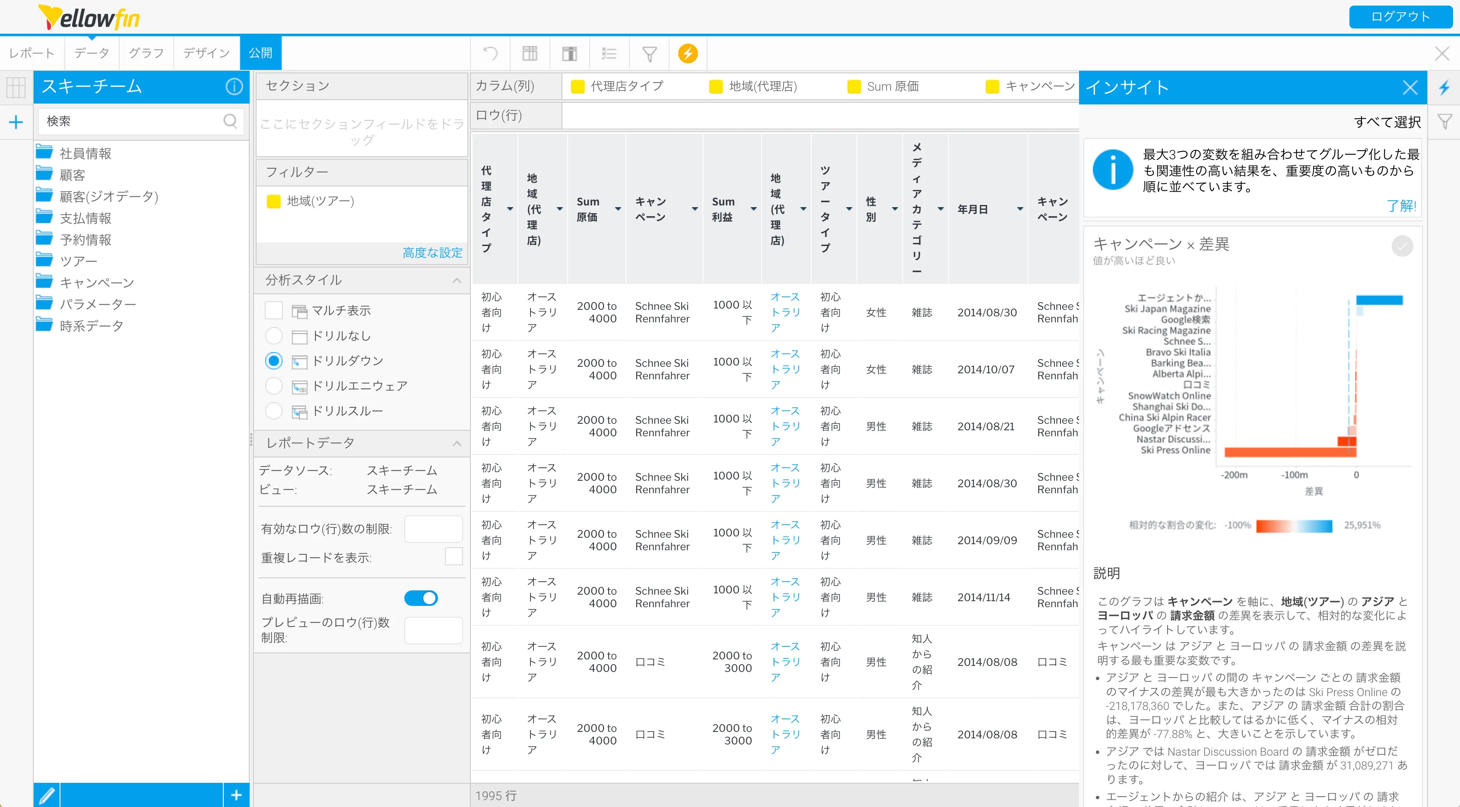Viewport: 1460px width, 807px height.
Task: Collapse the 分析スタイル section
Action: click(457, 281)
